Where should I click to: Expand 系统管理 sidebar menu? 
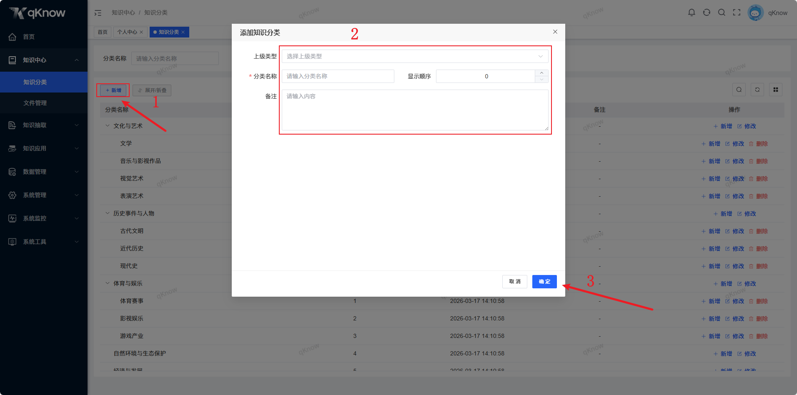click(x=44, y=195)
